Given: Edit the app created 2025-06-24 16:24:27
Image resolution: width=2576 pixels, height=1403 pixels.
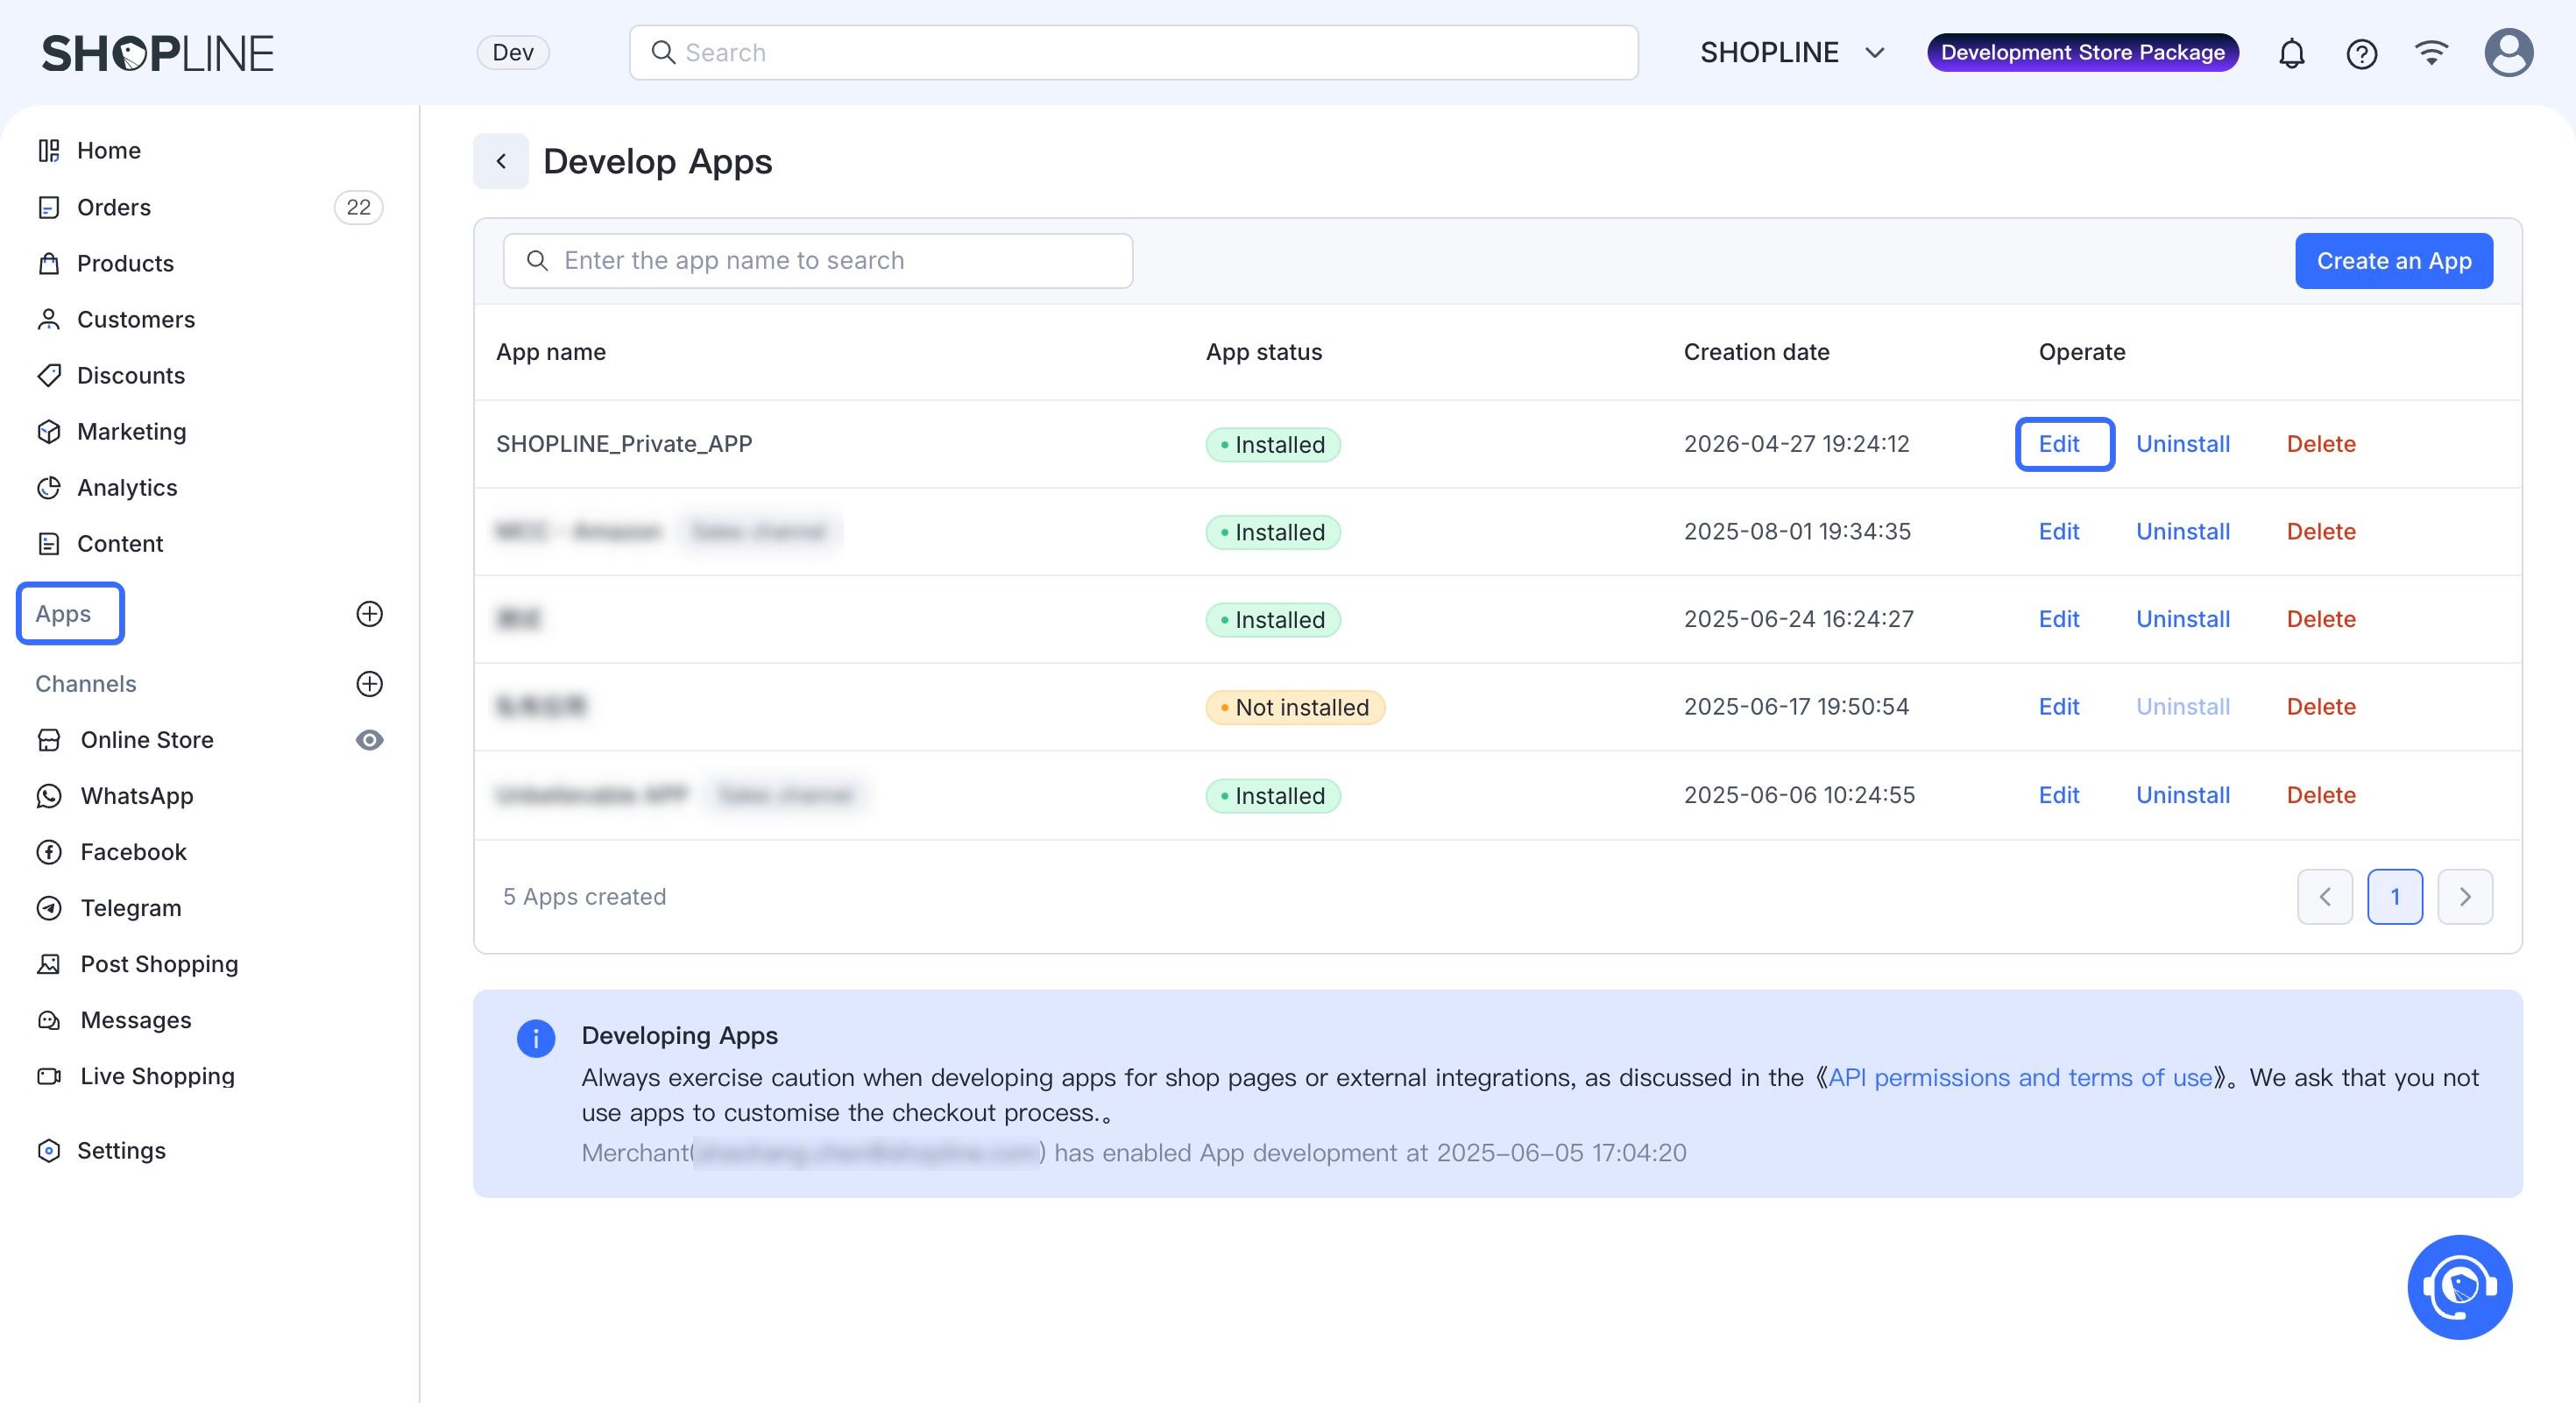Looking at the screenshot, I should (2059, 619).
